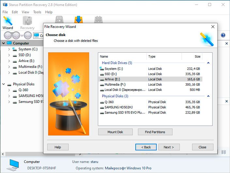Click the Mount Disk download-arrow toolbar icon
This screenshot has width=230, height=173.
pos(79,19)
